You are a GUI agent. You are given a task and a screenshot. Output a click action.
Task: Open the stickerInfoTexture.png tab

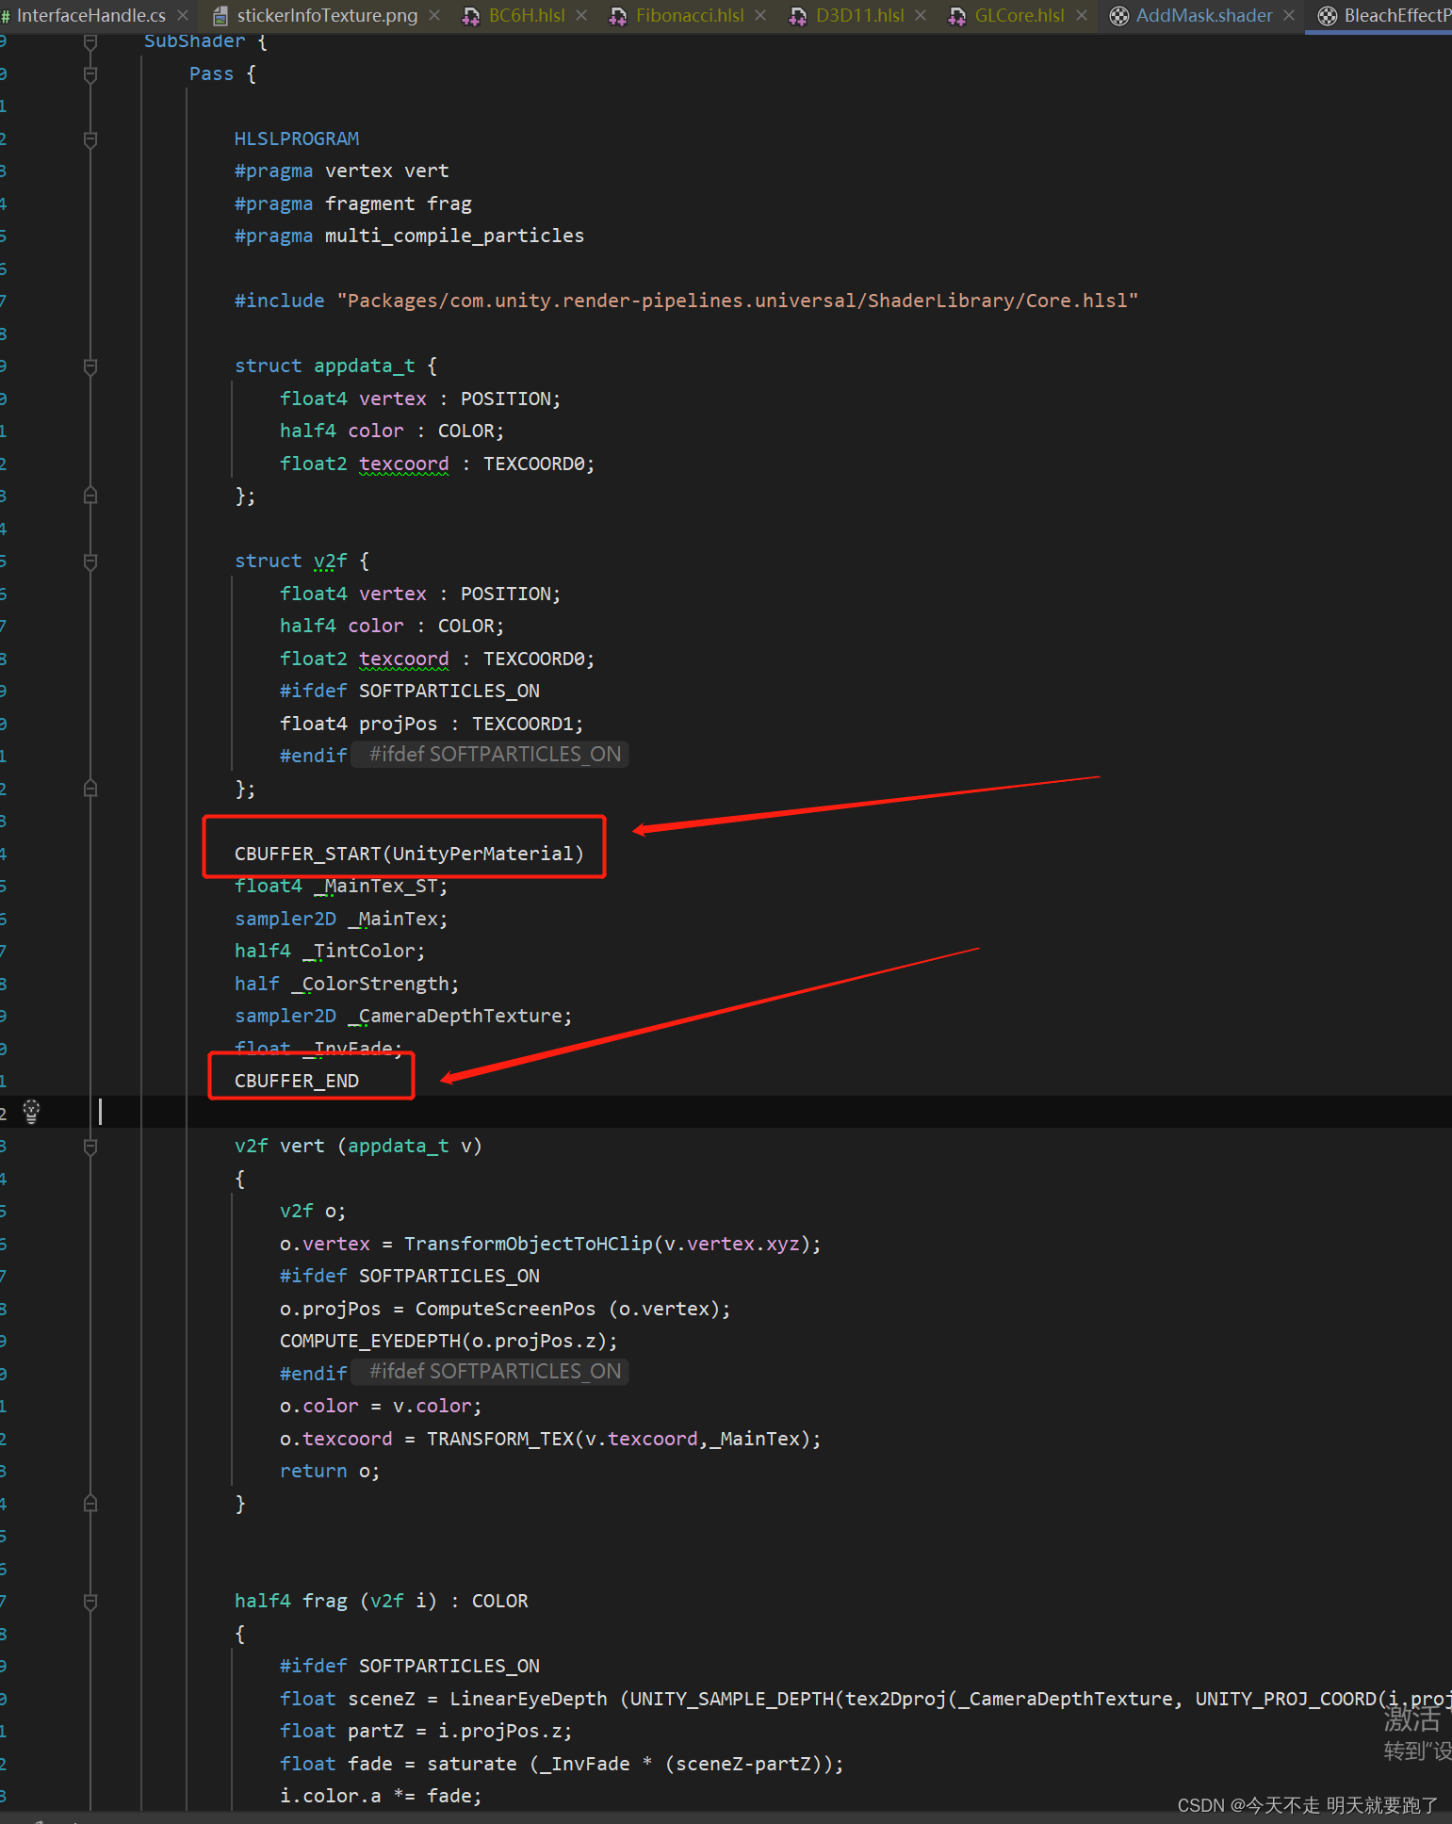pyautogui.click(x=327, y=16)
